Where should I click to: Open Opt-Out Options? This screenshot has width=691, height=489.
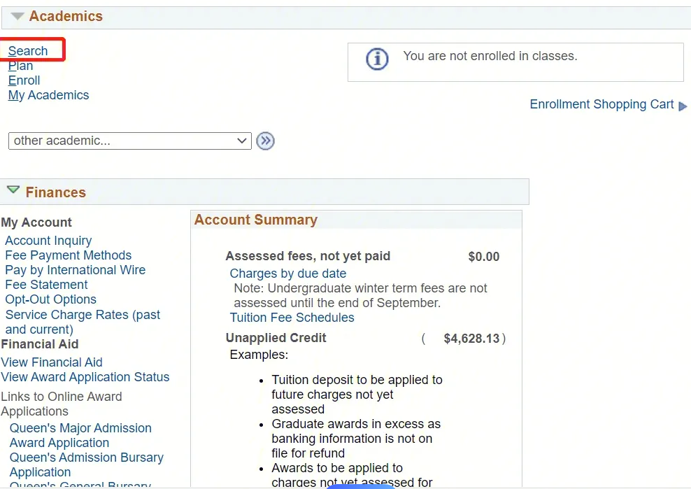[x=50, y=299]
